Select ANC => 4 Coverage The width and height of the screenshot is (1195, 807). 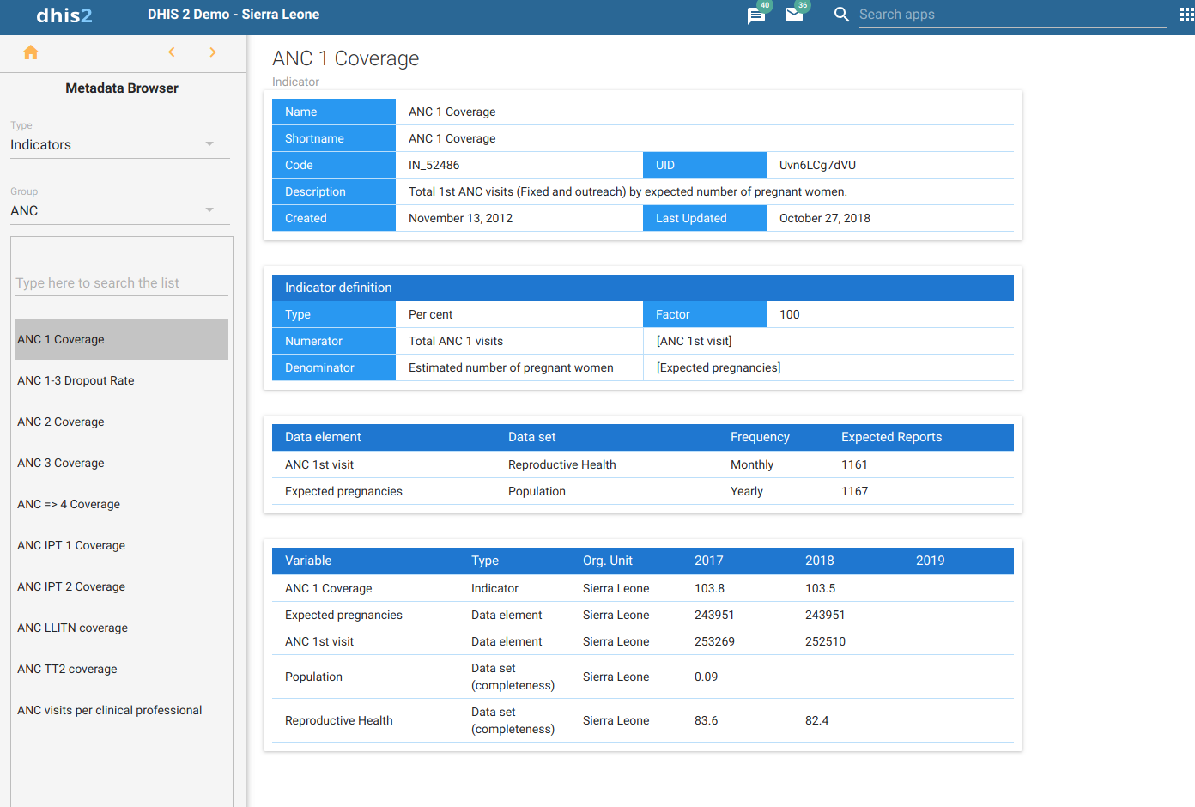[x=122, y=504]
